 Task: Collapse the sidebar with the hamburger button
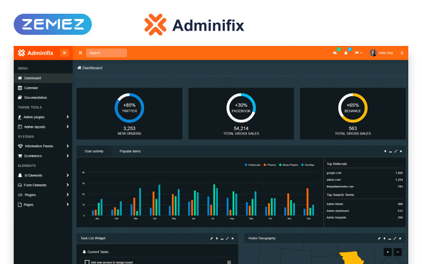point(64,53)
